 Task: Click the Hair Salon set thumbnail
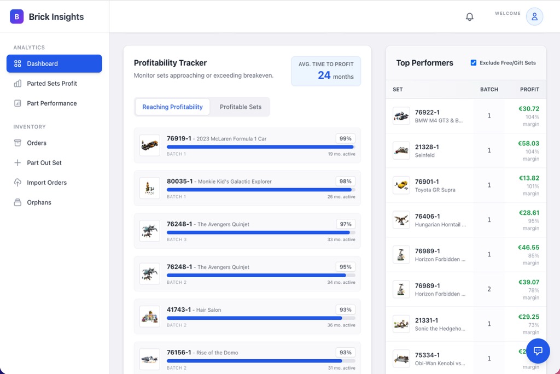149,317
